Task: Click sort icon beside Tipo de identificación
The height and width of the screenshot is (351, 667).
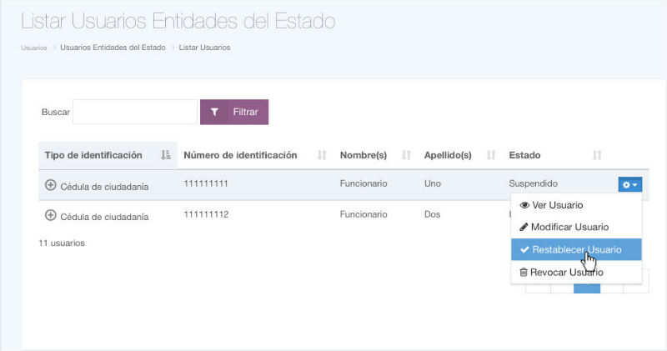Action: [x=165, y=155]
